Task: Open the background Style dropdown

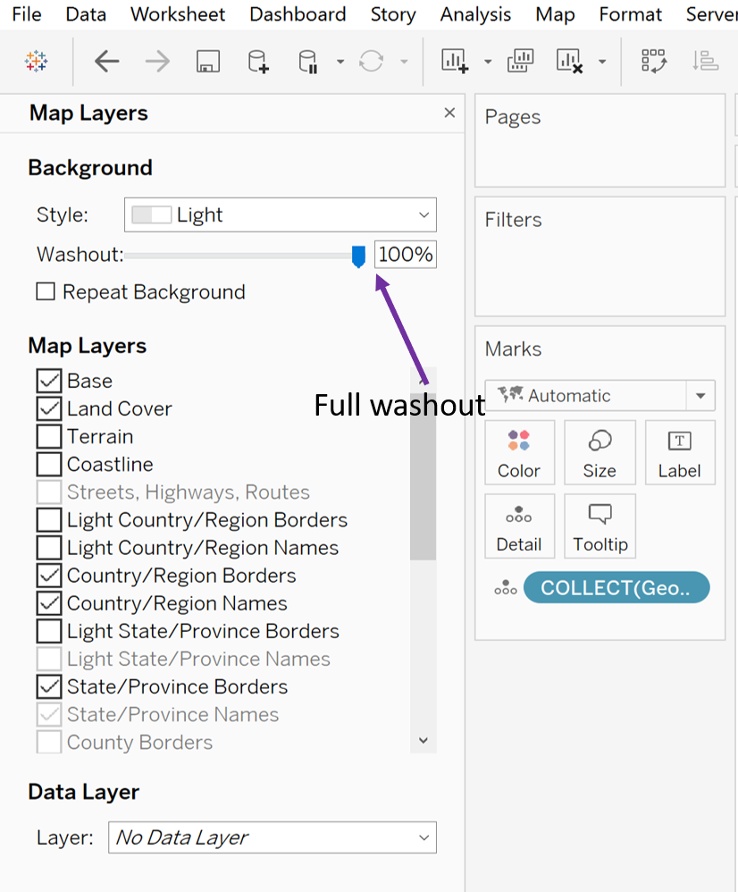Action: [x=281, y=215]
